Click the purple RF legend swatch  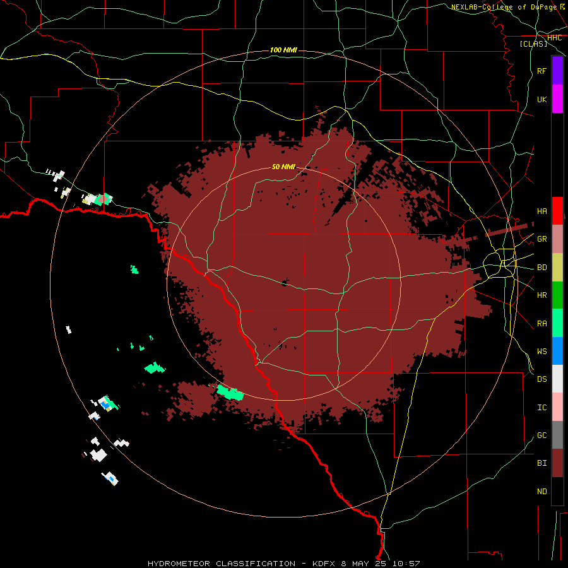click(557, 71)
